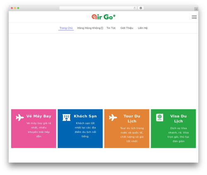Reload page using browser refresh icon
This screenshot has width=207, height=175.
point(135,8)
